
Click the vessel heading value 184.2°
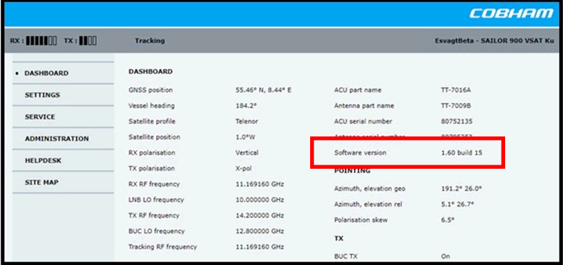pos(247,105)
